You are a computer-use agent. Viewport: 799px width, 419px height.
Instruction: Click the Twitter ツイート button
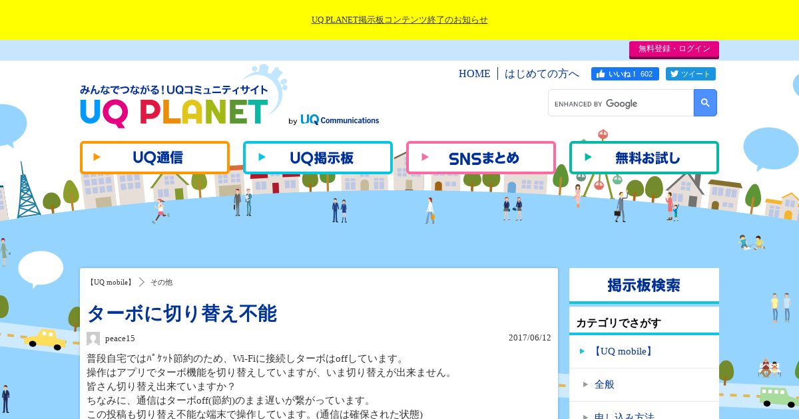690,74
